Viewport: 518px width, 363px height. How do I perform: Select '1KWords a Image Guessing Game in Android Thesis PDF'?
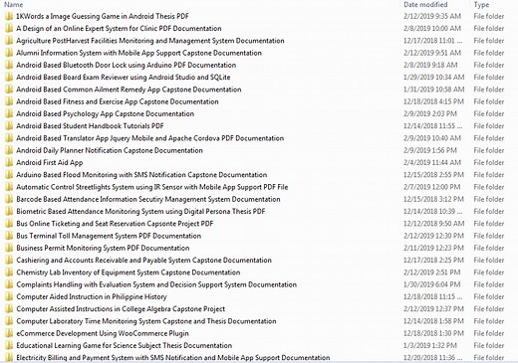pos(103,16)
